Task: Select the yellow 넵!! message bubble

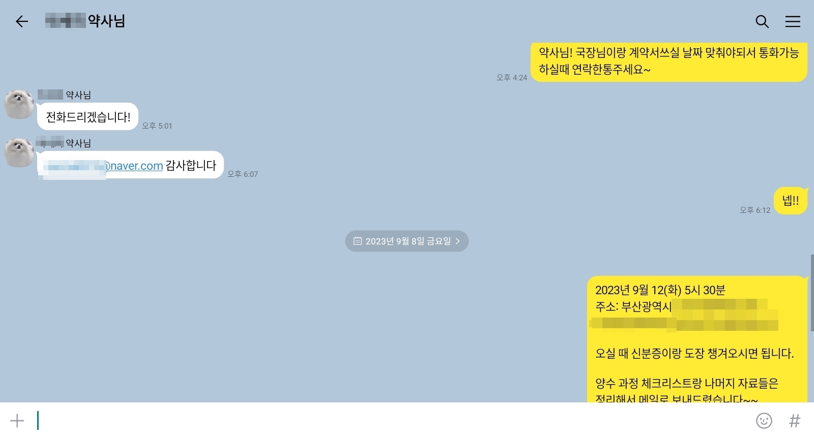Action: [x=790, y=201]
